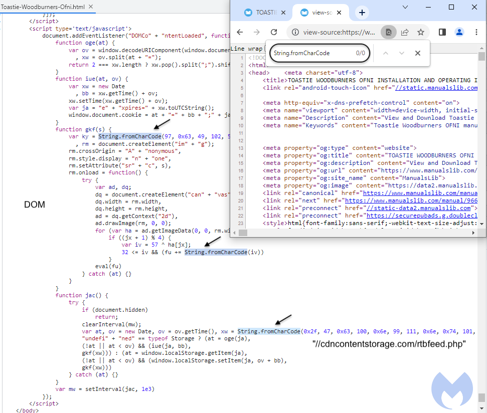Open the Chrome profile menu

click(459, 32)
